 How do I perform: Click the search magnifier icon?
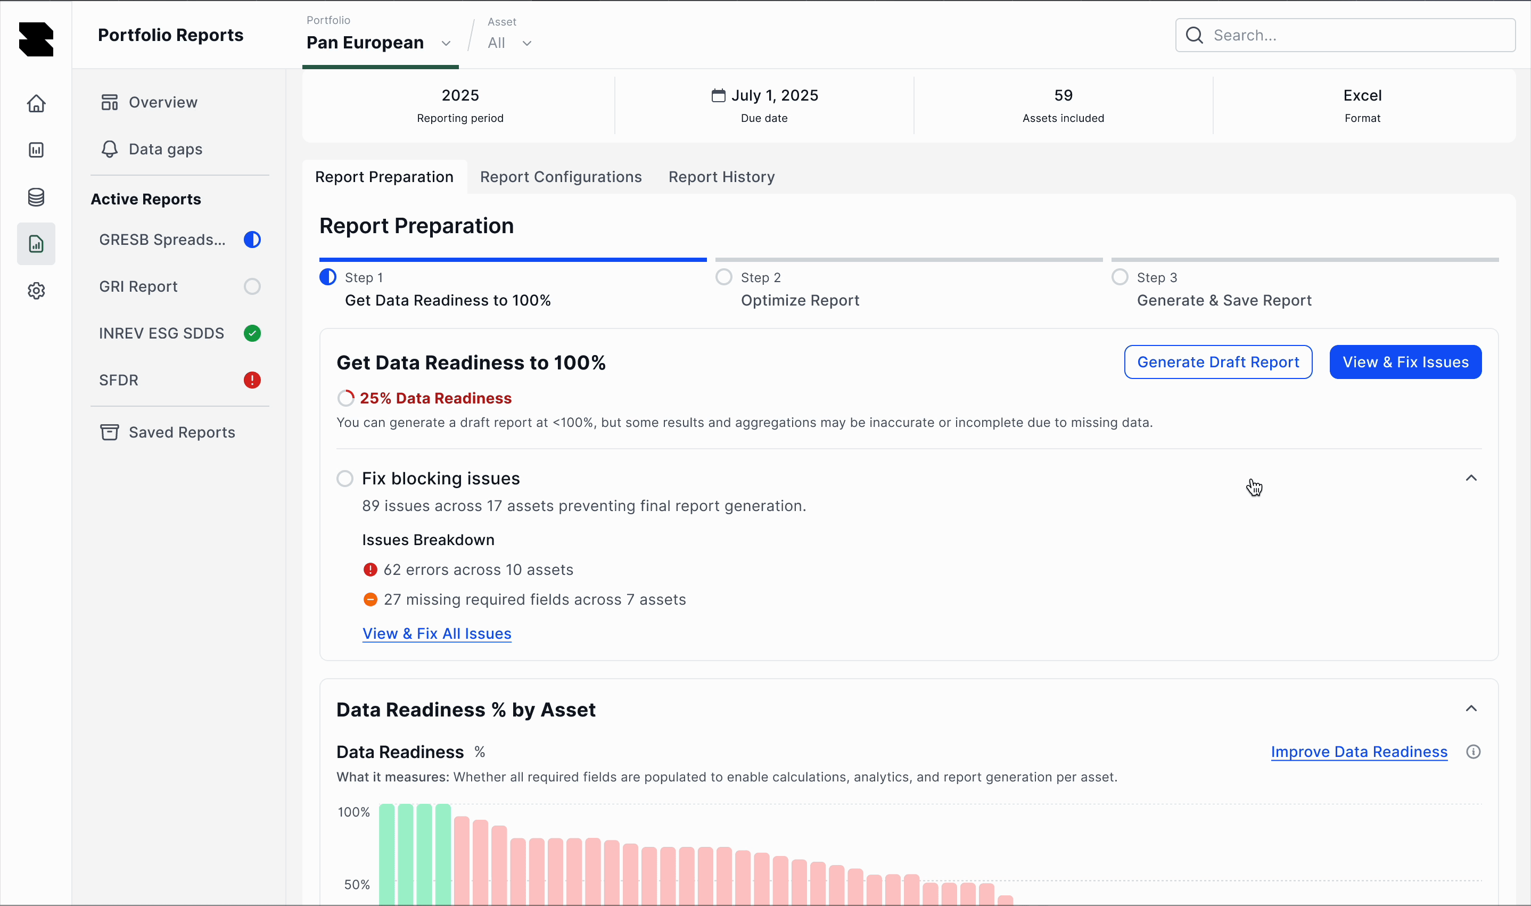[x=1194, y=36]
